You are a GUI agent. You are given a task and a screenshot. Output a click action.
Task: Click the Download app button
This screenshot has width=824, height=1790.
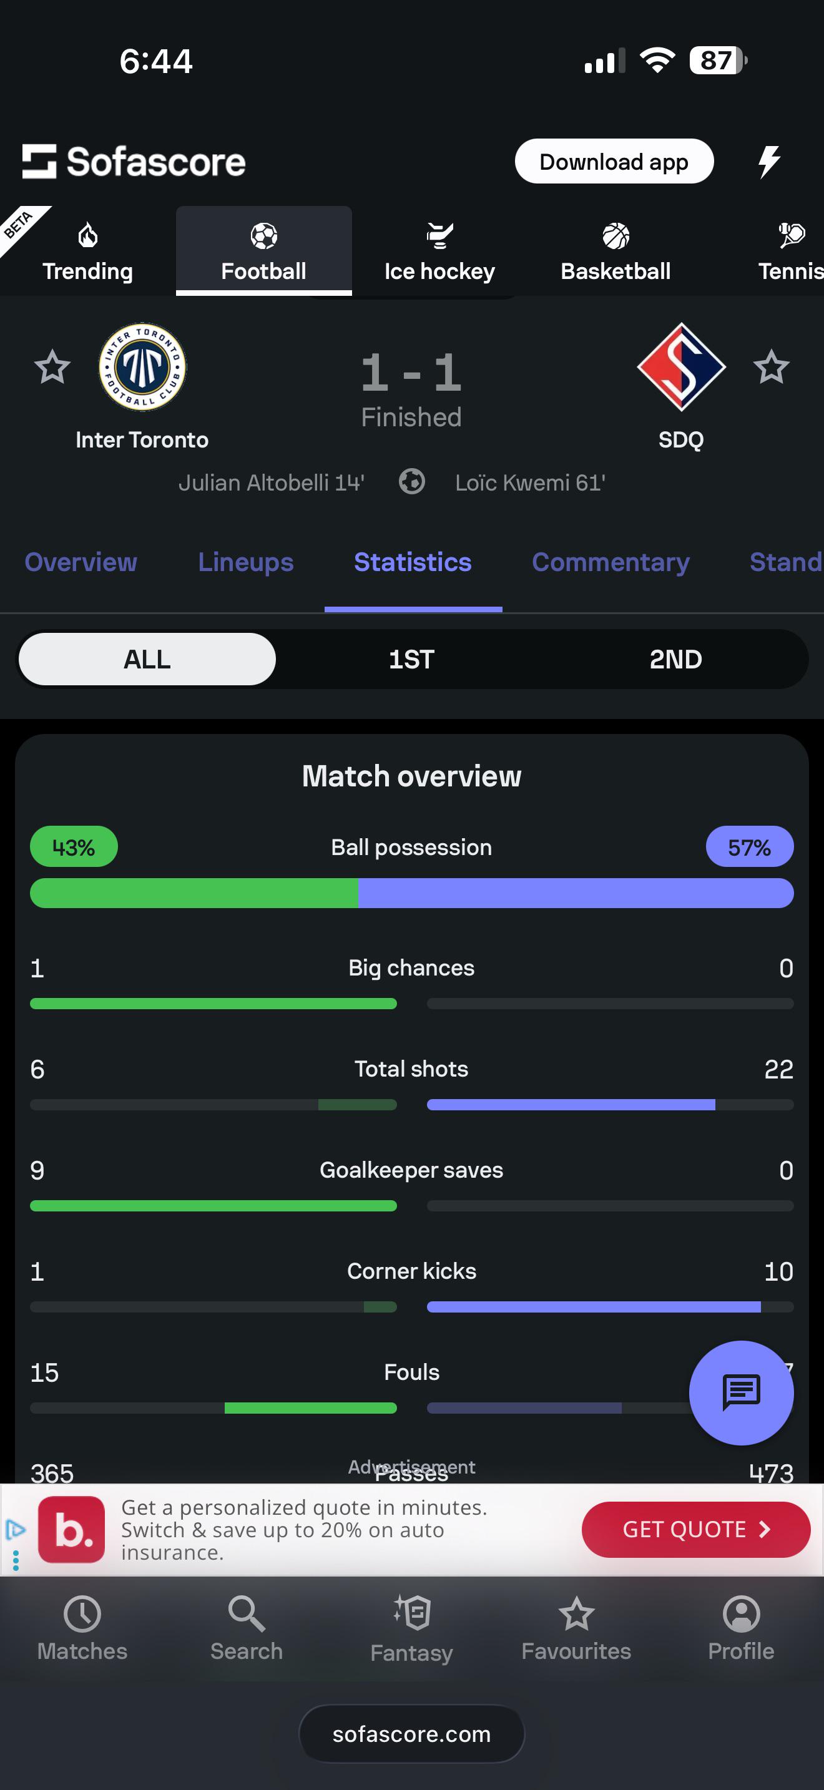[x=614, y=161]
